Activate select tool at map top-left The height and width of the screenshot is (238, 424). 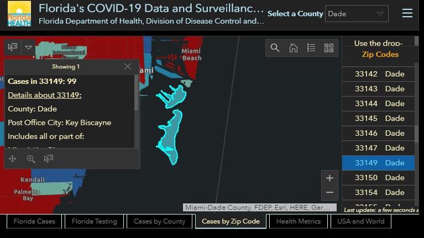[x=13, y=47]
